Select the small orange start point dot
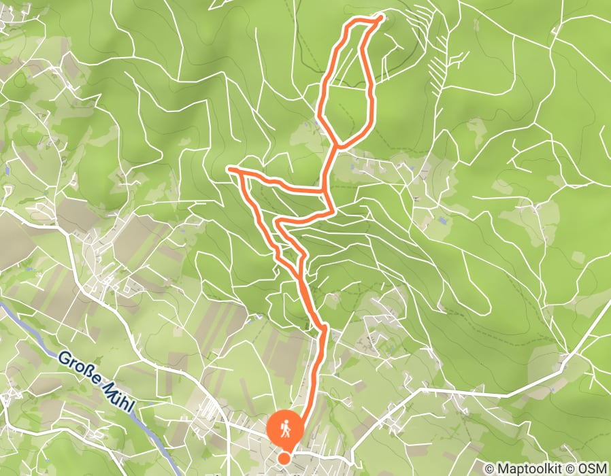The image size is (611, 476). 284,458
